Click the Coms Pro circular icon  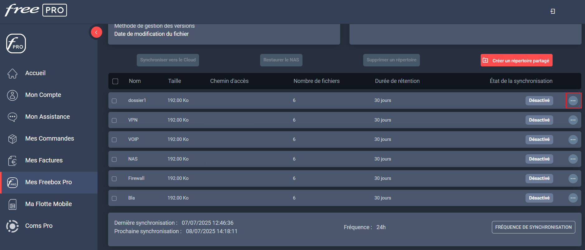coord(12,226)
